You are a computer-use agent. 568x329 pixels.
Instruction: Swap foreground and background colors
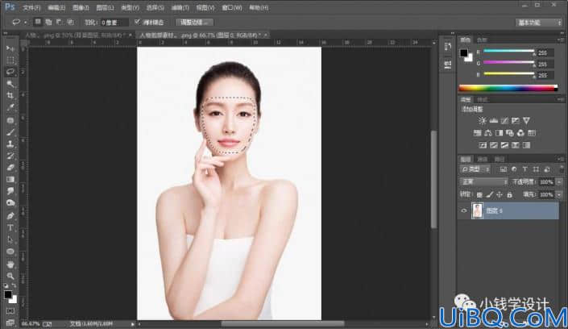(14, 285)
